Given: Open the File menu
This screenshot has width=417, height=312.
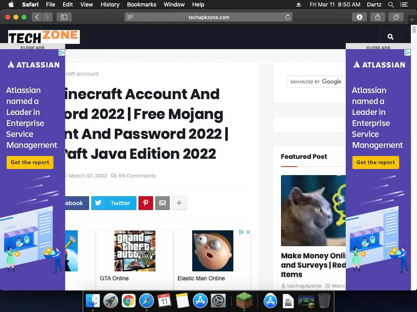Looking at the screenshot, I should 50,4.
